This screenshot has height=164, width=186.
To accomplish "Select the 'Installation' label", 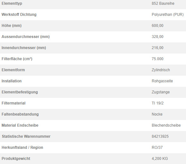I will tap(12, 81).
